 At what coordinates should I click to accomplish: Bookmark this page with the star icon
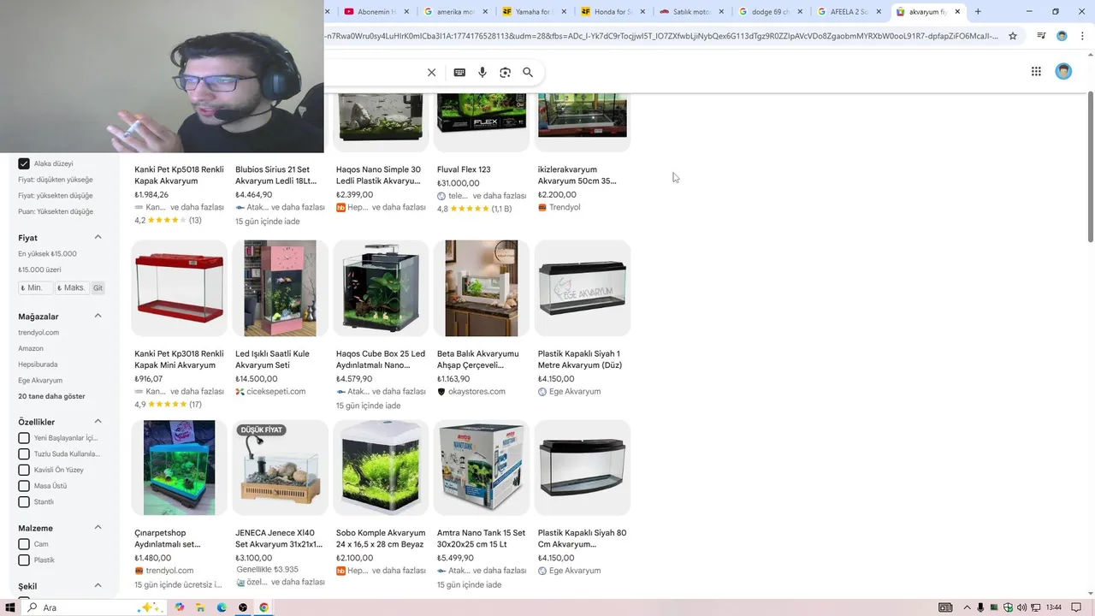point(1013,36)
